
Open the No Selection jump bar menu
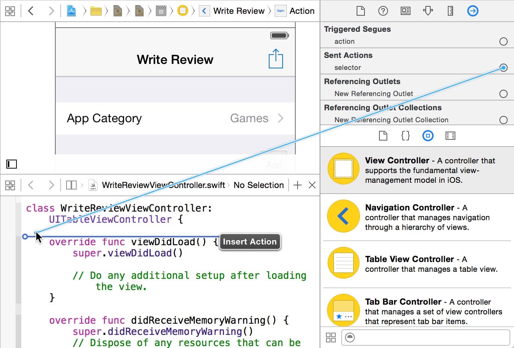point(258,185)
